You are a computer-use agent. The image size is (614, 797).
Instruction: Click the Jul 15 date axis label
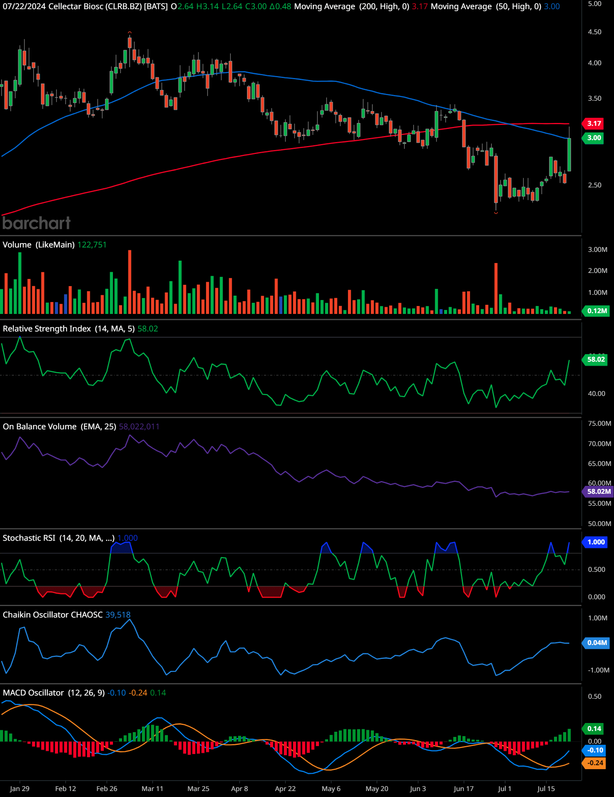546,789
